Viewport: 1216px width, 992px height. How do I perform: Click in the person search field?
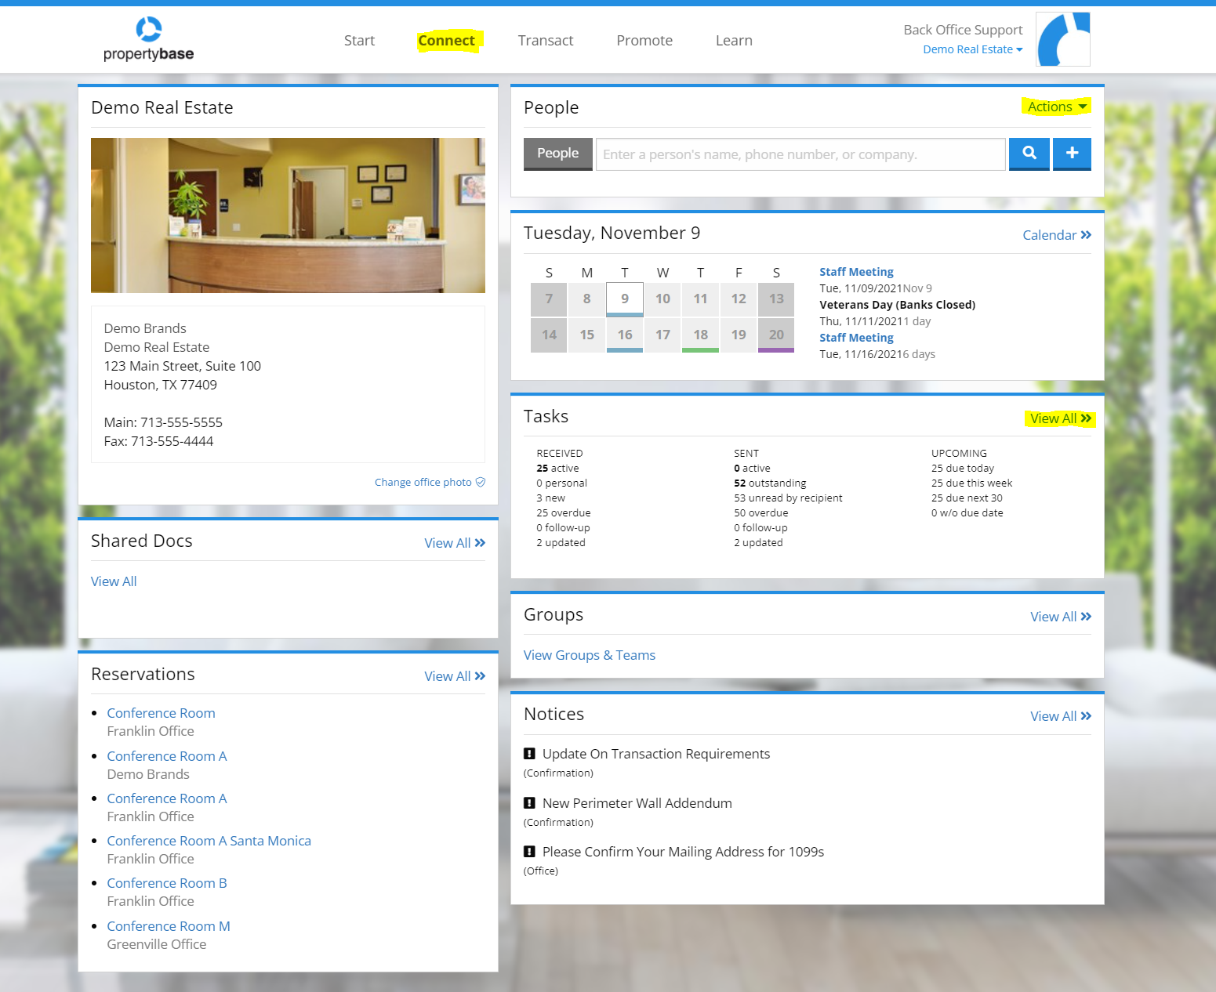(800, 154)
